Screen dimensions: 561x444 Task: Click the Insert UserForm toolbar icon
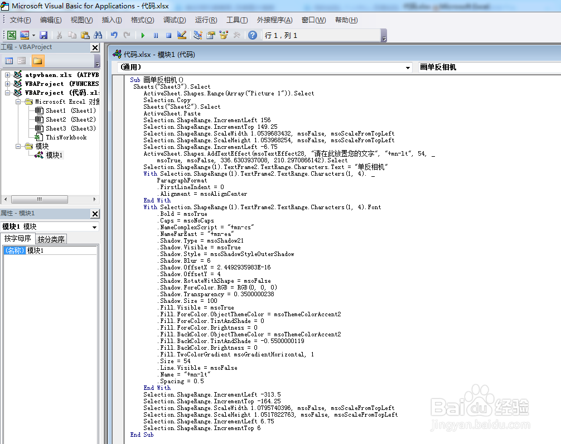pyautogui.click(x=25, y=35)
